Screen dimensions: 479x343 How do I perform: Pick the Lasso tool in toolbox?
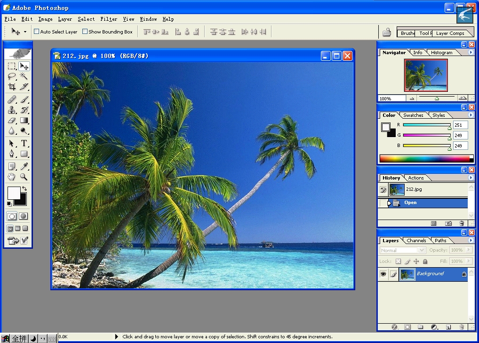click(x=12, y=76)
